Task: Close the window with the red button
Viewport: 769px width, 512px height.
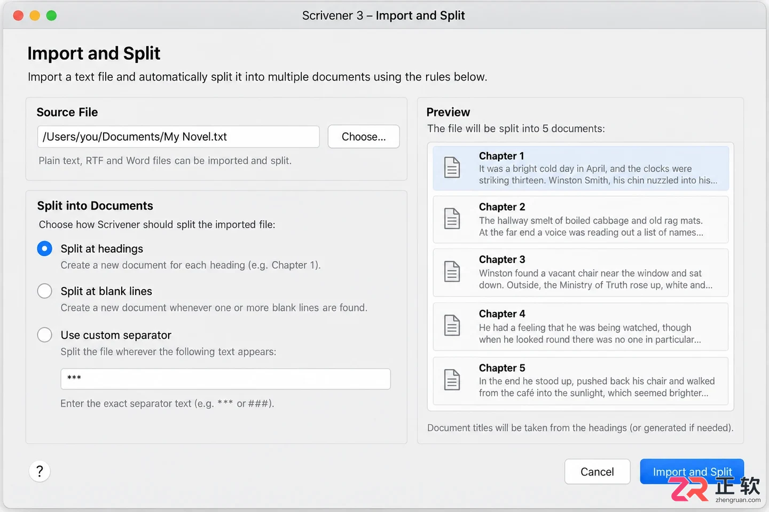Action: click(18, 15)
